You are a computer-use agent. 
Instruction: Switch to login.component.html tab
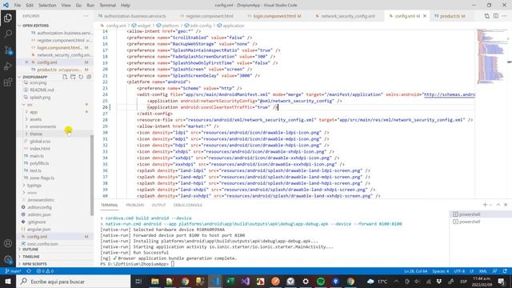274,16
